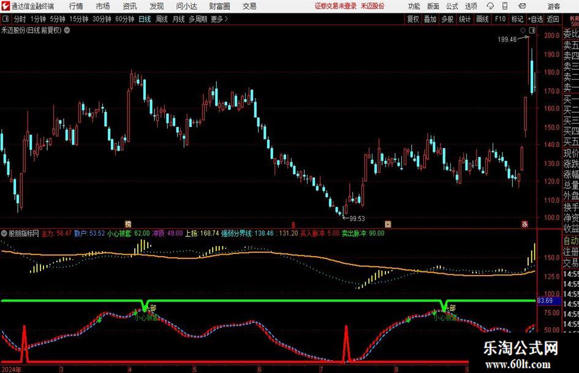
Task: Click the diamond icon above the chart
Action: pyautogui.click(x=523, y=30)
